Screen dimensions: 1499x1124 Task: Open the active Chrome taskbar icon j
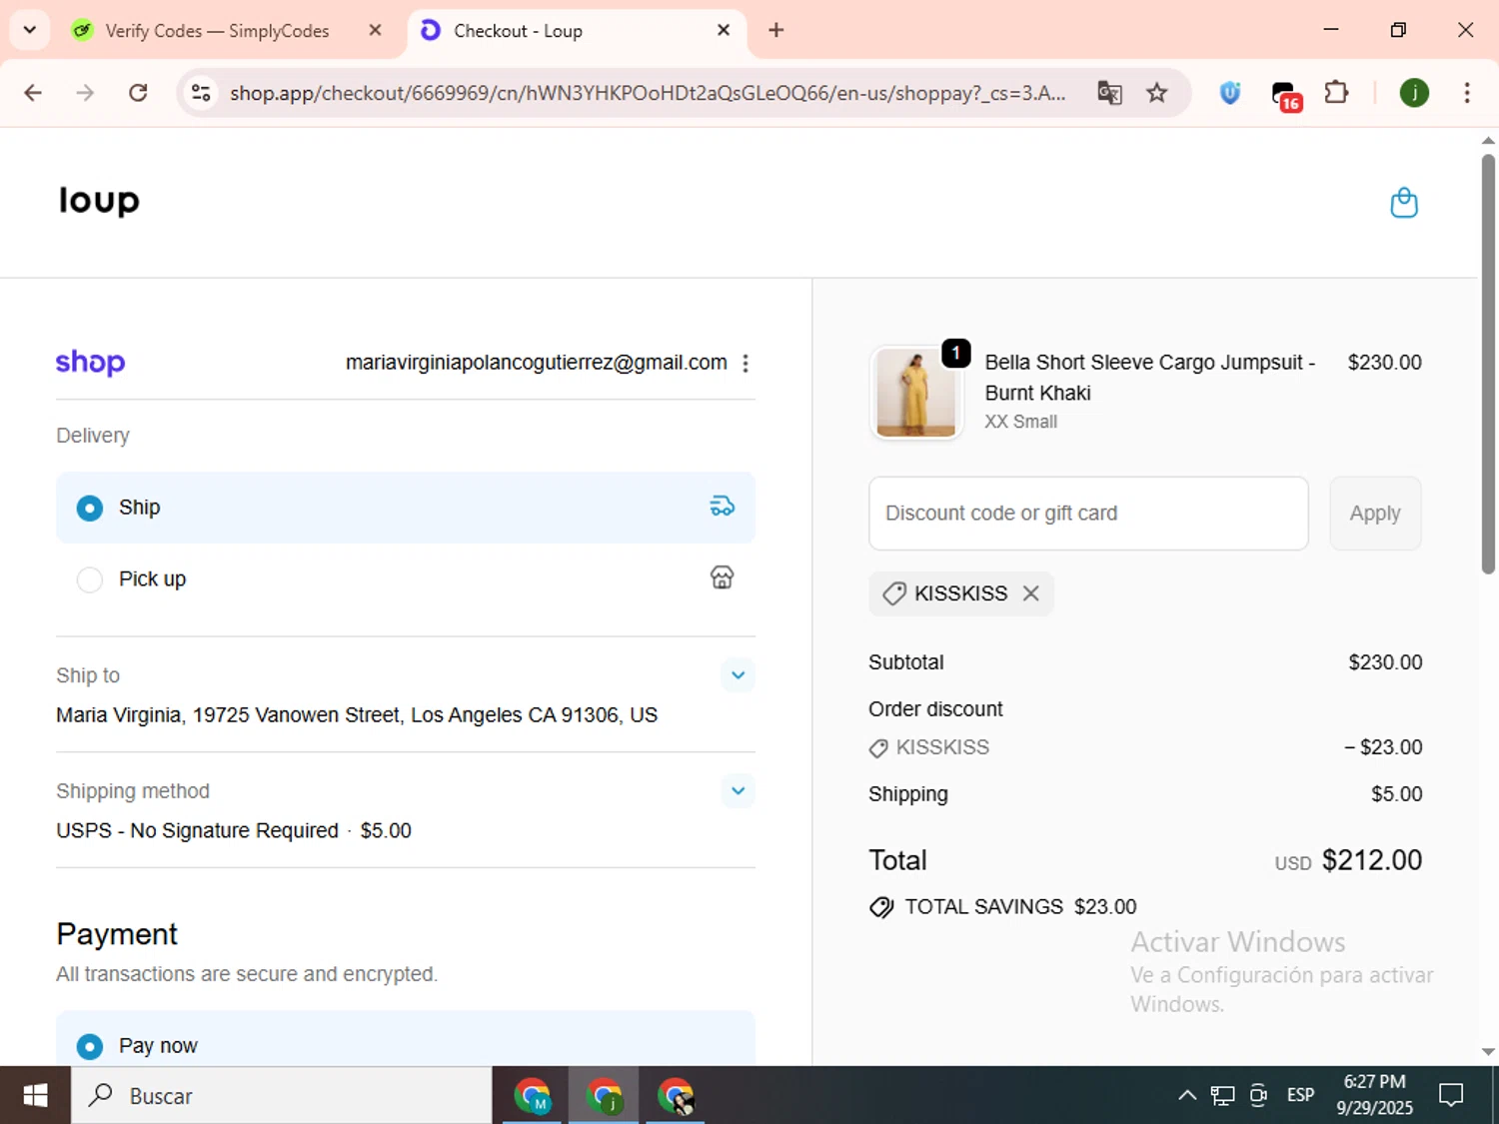click(x=605, y=1096)
